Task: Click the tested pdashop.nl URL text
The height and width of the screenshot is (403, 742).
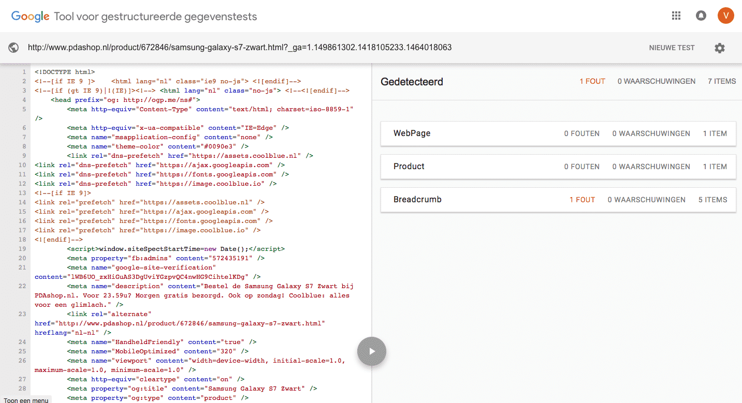Action: pos(240,48)
